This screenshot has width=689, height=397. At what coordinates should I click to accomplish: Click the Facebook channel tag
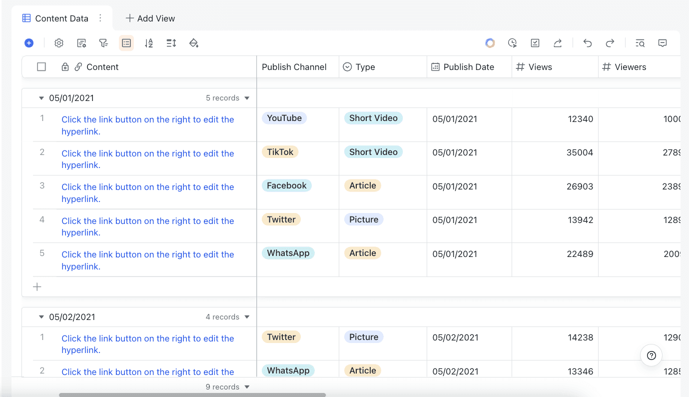pyautogui.click(x=287, y=185)
